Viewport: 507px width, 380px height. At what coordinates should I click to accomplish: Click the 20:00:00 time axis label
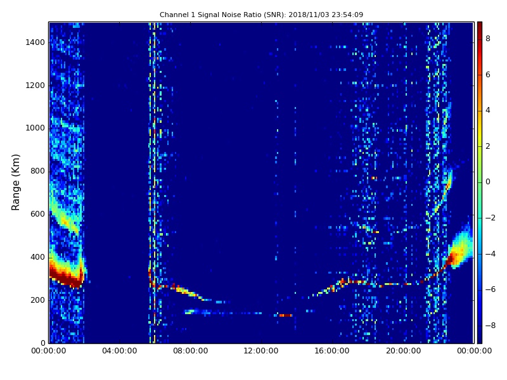(403, 351)
